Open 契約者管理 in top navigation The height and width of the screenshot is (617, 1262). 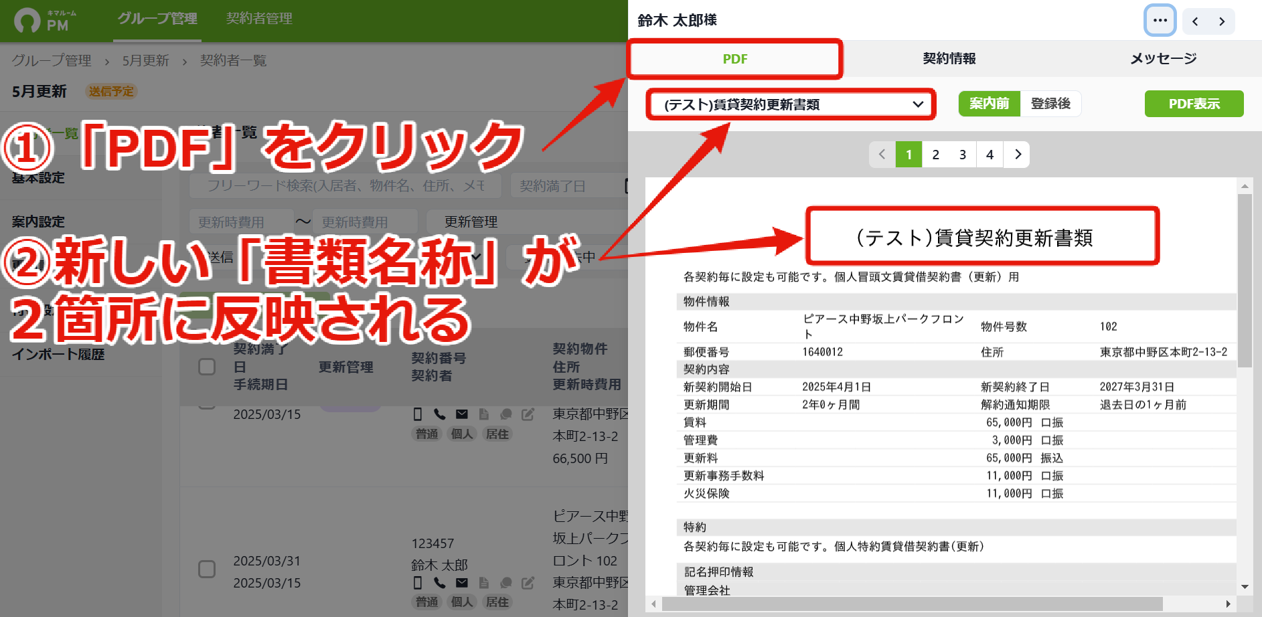tap(259, 19)
